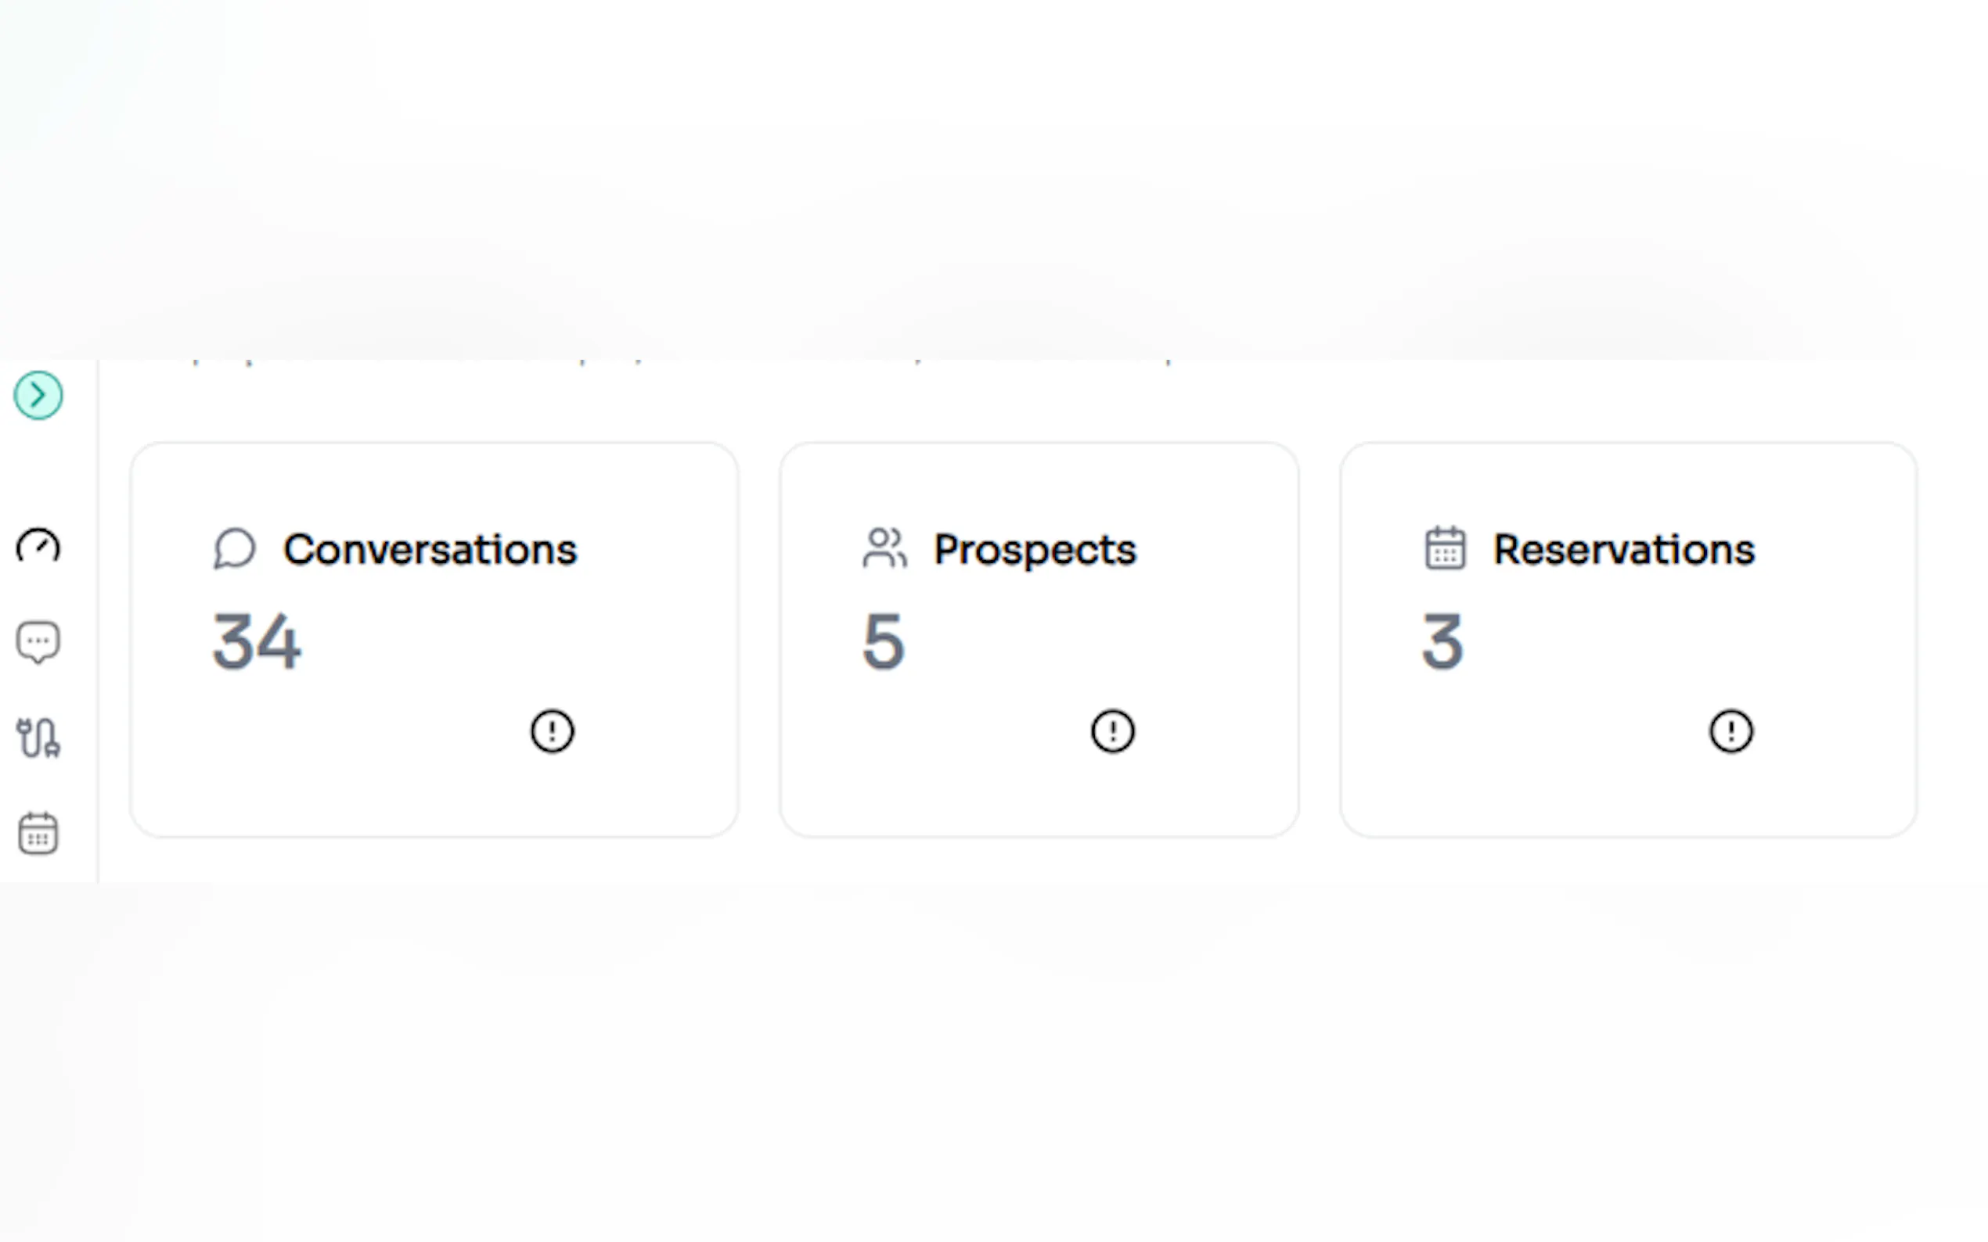The image size is (1988, 1242).
Task: Expand the sidebar with green arrow button
Action: point(38,395)
